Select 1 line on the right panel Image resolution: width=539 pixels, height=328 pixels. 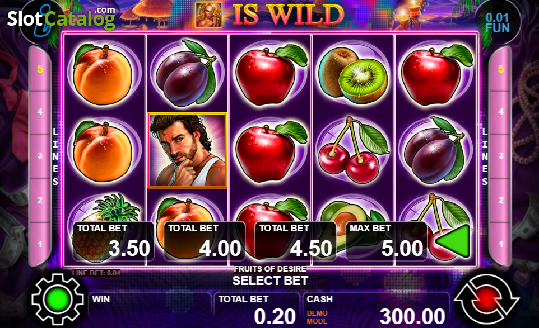(x=501, y=244)
